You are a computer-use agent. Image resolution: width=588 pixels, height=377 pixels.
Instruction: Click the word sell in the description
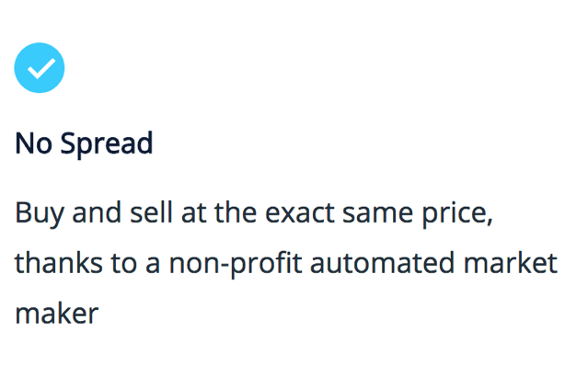tap(151, 212)
